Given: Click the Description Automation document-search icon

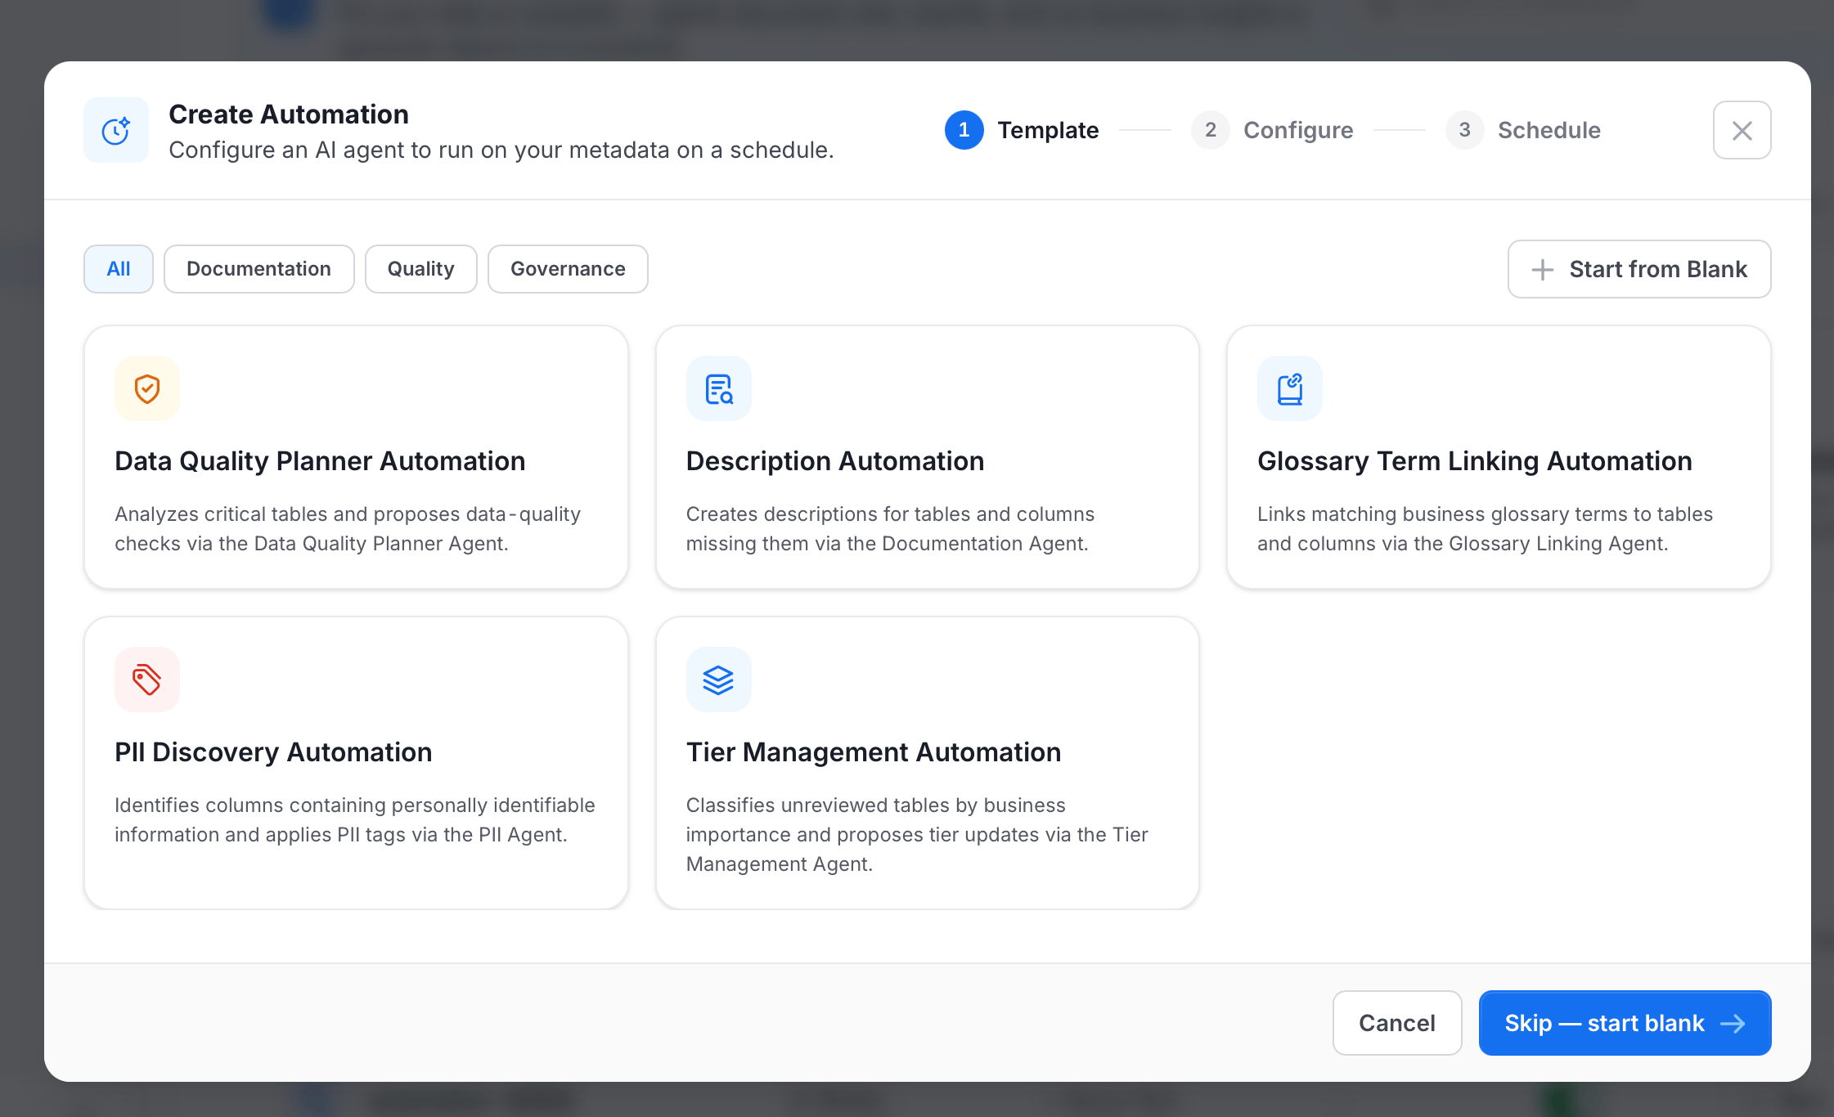Looking at the screenshot, I should pos(719,388).
